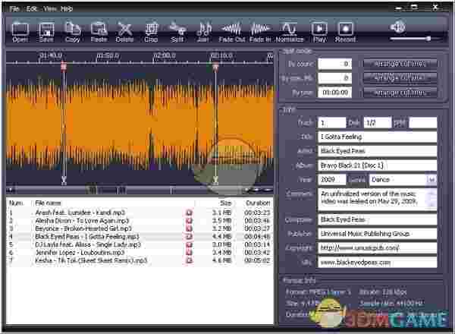
Task: Open the View menu
Action: [50, 8]
